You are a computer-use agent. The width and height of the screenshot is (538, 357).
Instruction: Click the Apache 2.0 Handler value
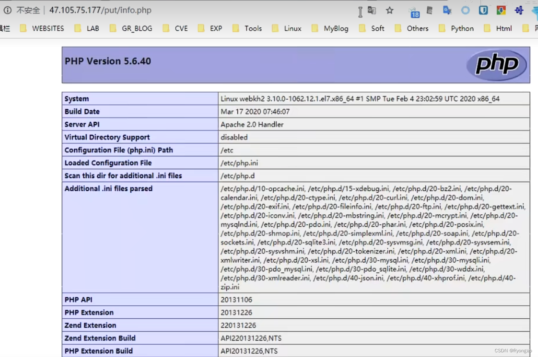(252, 124)
